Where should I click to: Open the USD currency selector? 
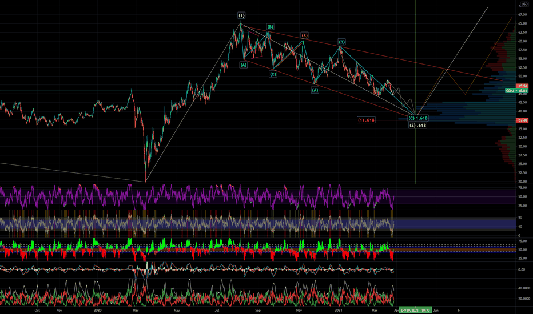(x=524, y=4)
